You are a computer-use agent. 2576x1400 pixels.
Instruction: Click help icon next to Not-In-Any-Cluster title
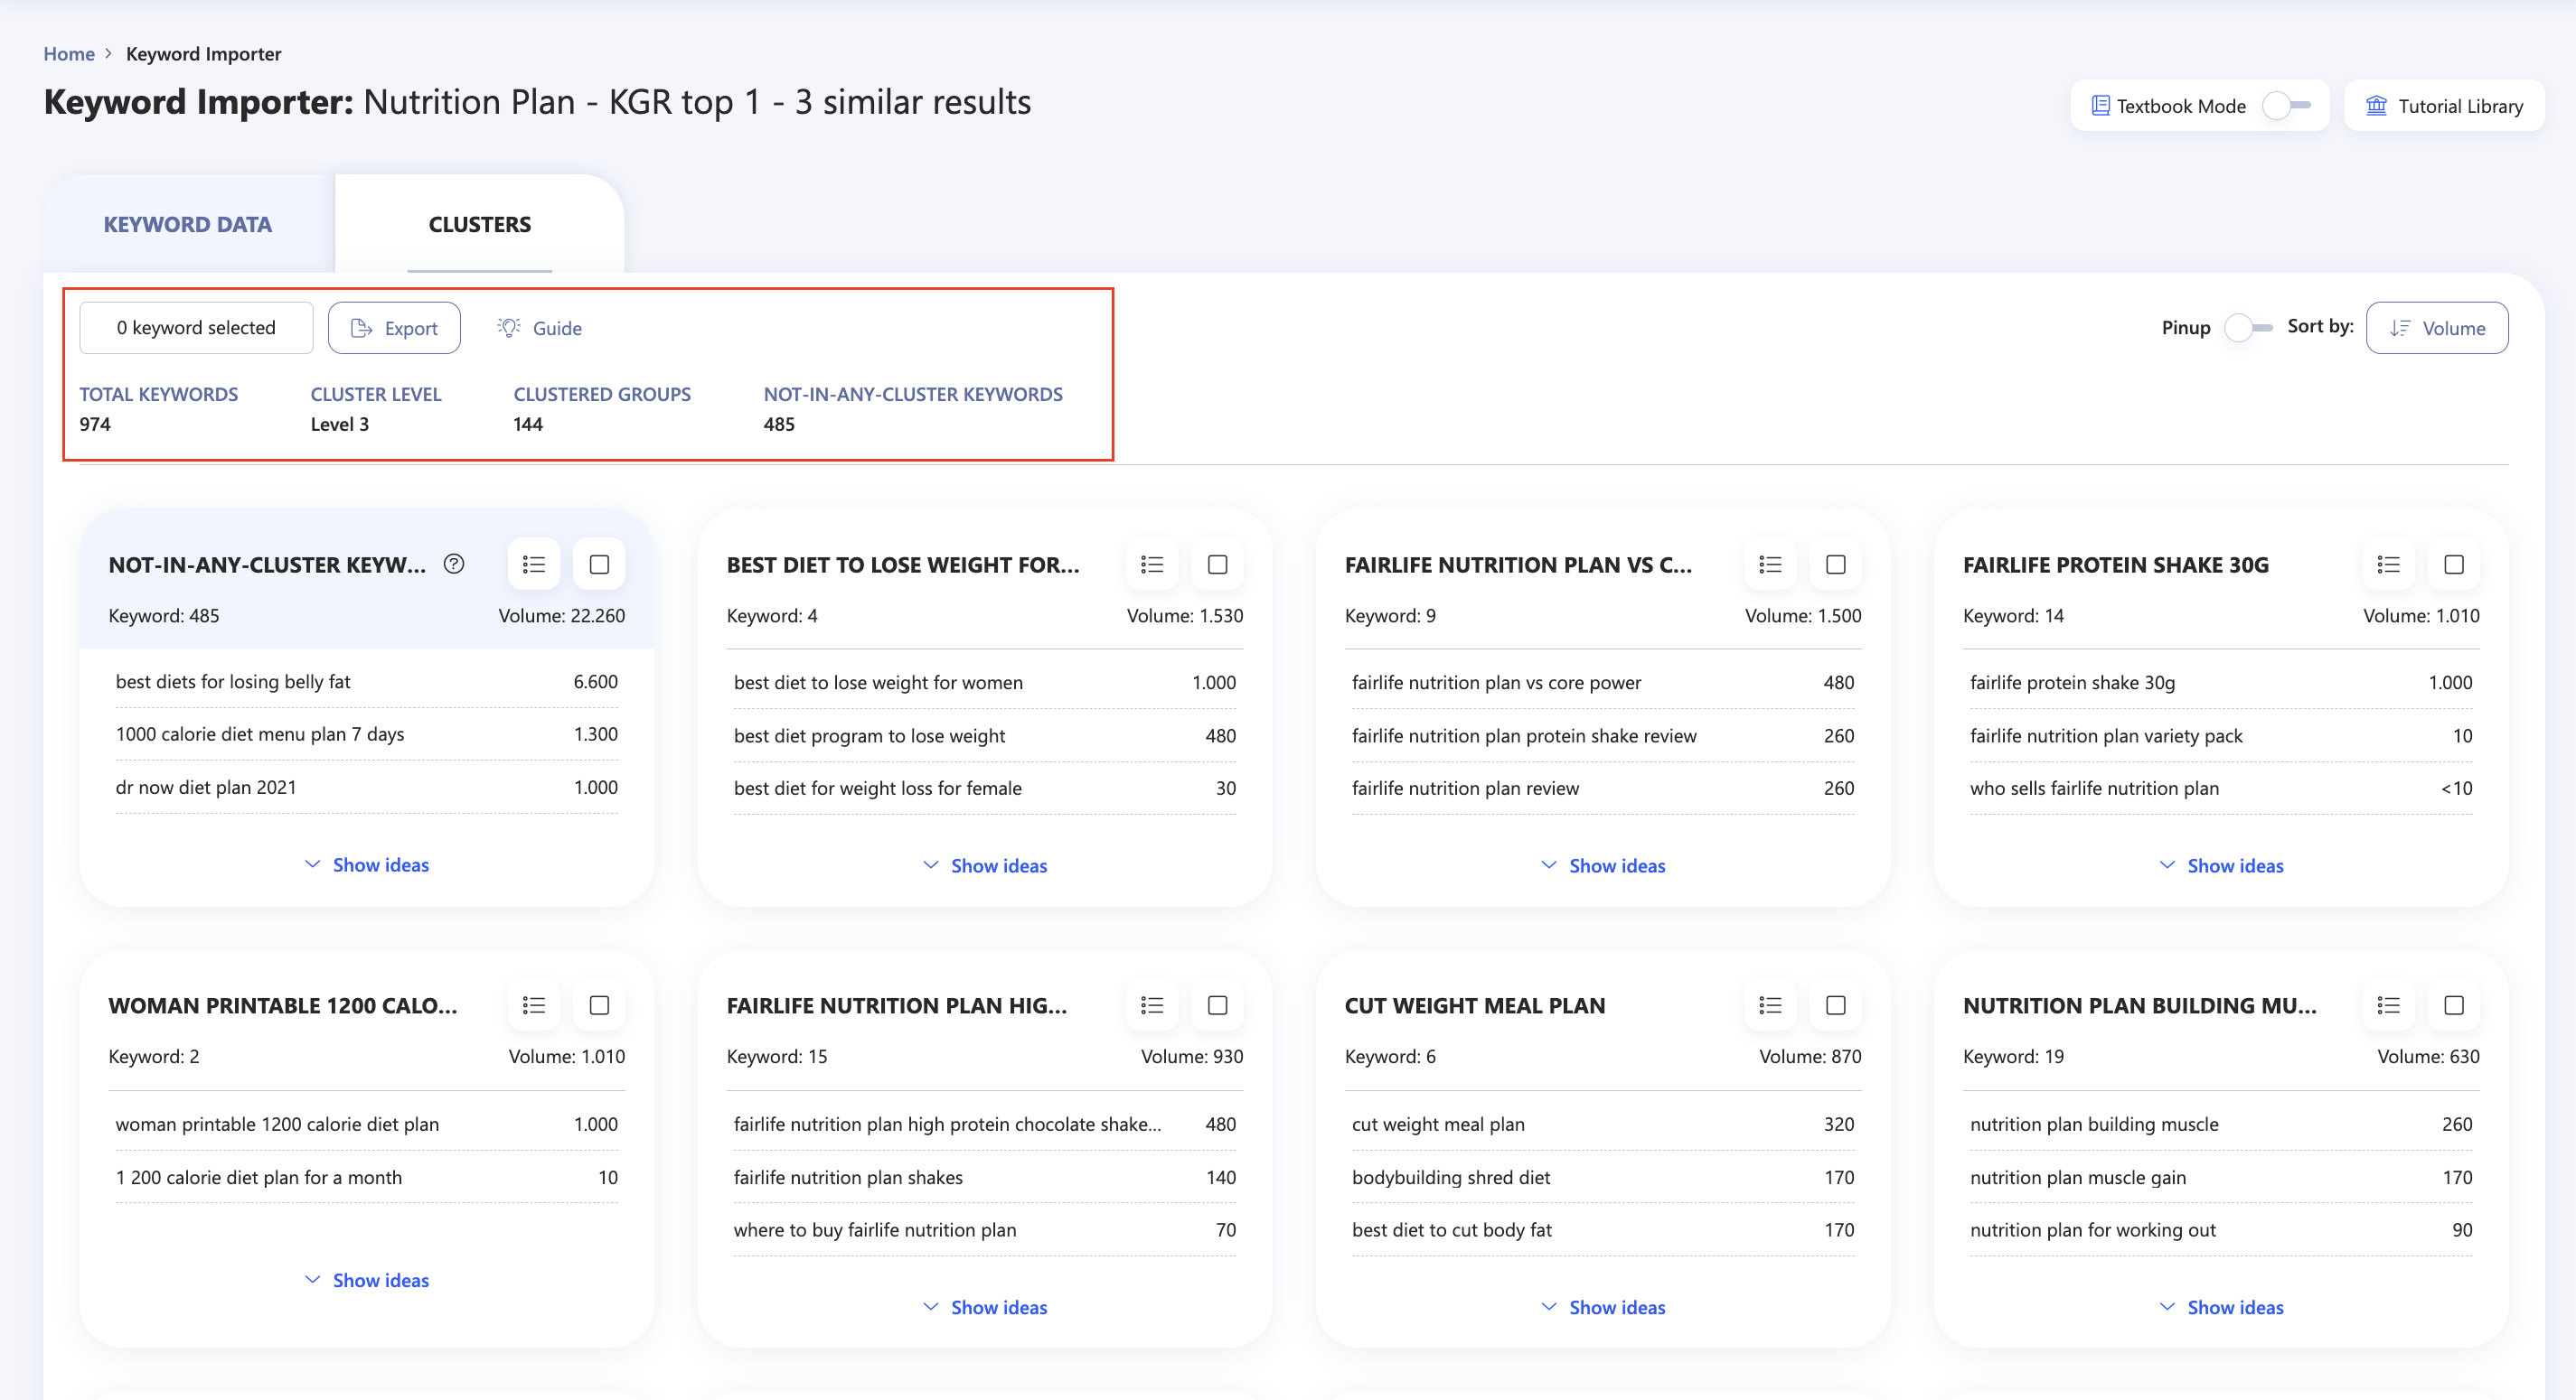(454, 564)
